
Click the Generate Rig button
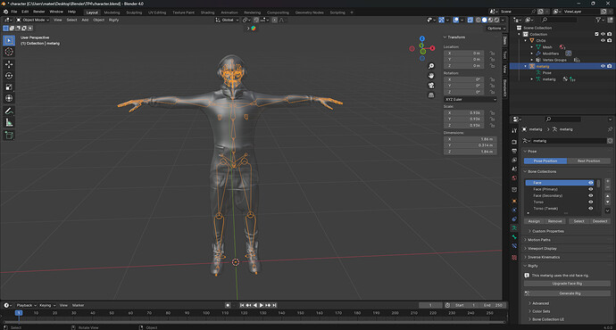point(567,293)
